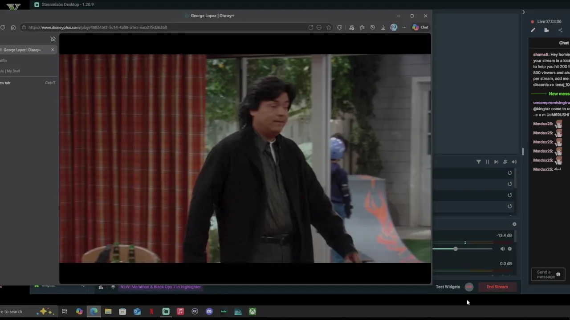Go to browser Home page

tap(13, 27)
